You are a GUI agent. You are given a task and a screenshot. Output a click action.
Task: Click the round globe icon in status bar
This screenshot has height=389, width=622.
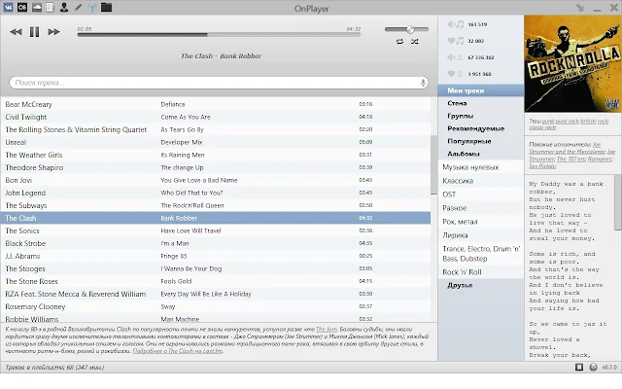(x=593, y=368)
